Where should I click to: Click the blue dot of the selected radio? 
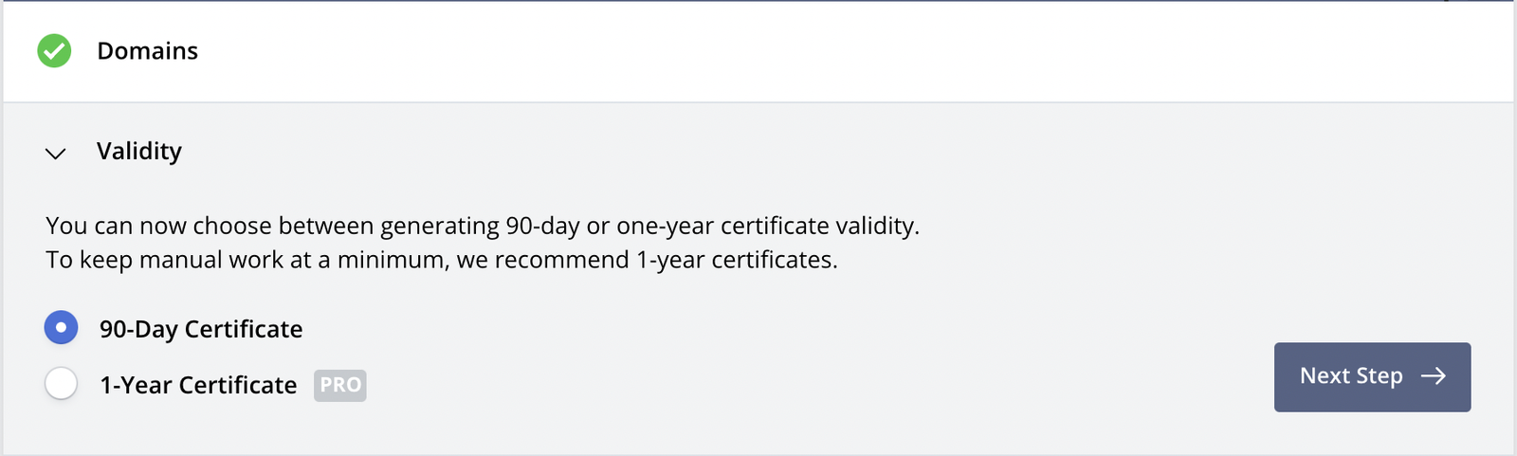(62, 328)
